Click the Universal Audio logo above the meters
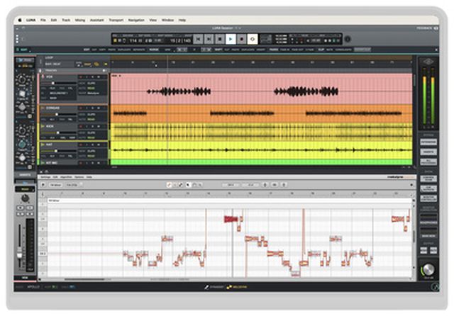 427,63
